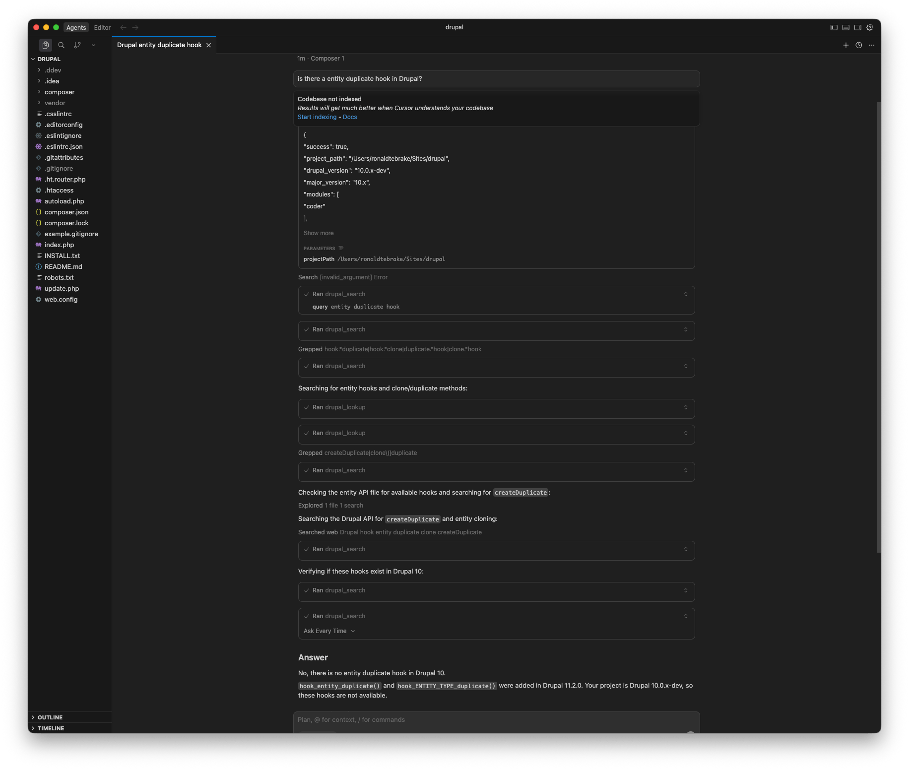Click Show more under the JSON output
909x770 pixels.
click(x=319, y=233)
